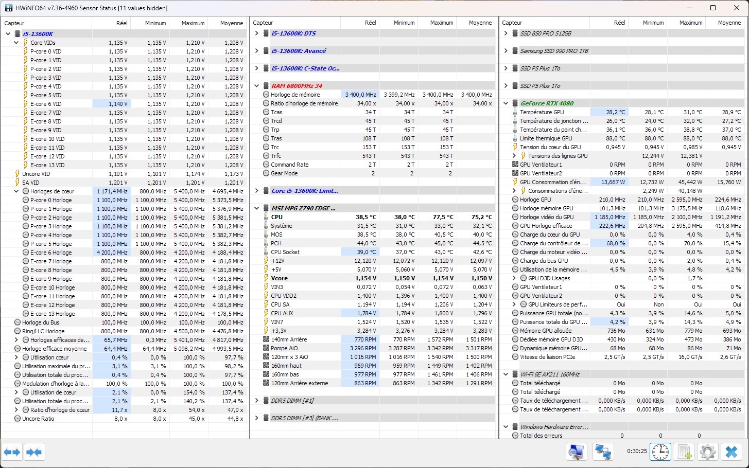Click the expand columns arrows button
The image size is (749, 468).
point(12,452)
